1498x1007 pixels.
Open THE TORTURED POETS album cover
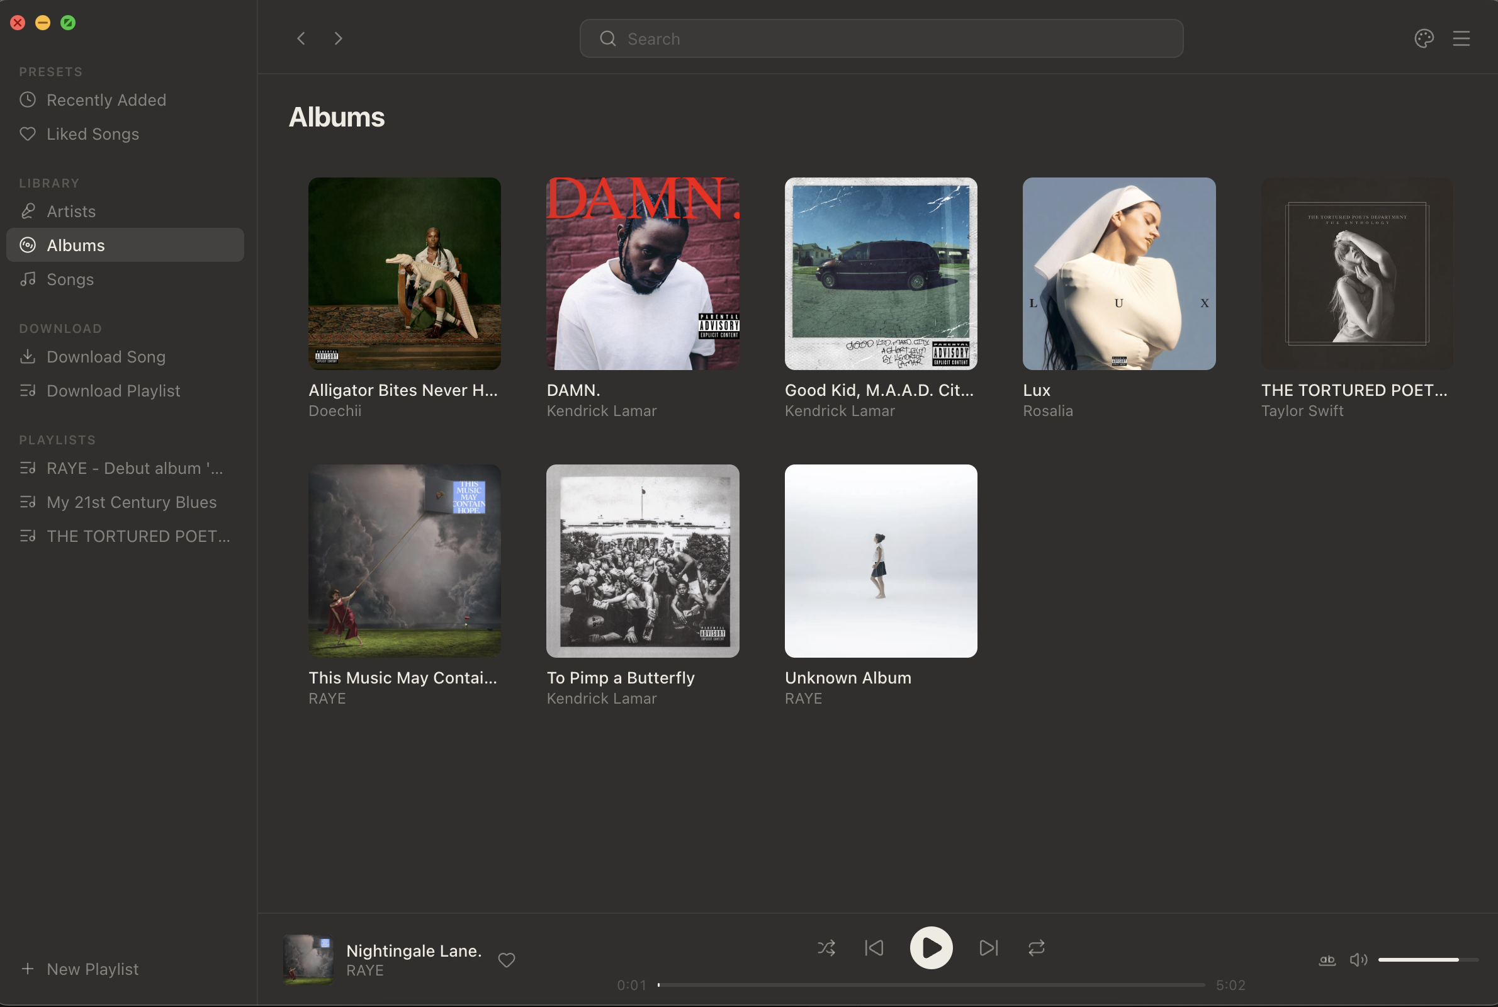[x=1357, y=274]
